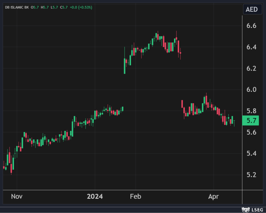Click the 2024 label on time axis
266x213 pixels.
[x=95, y=196]
